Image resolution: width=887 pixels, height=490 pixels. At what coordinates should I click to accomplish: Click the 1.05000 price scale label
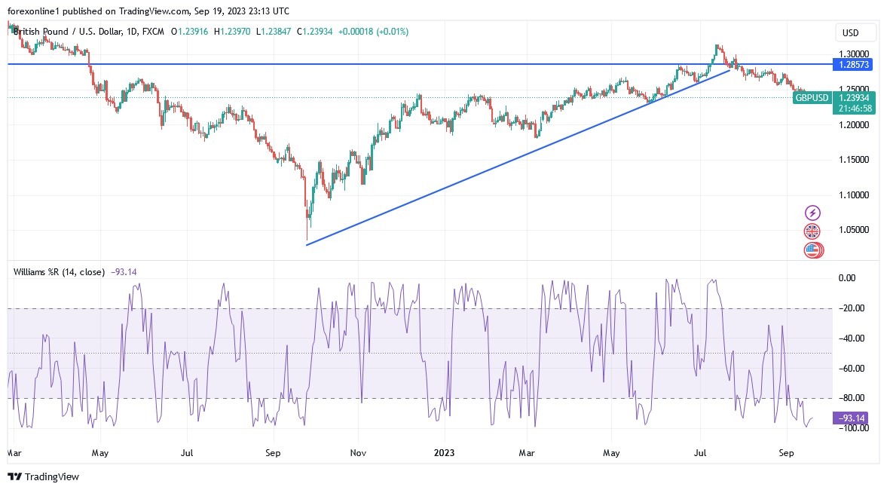855,230
